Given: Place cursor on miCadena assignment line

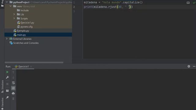Looking at the screenshot, I should click(x=113, y=2).
